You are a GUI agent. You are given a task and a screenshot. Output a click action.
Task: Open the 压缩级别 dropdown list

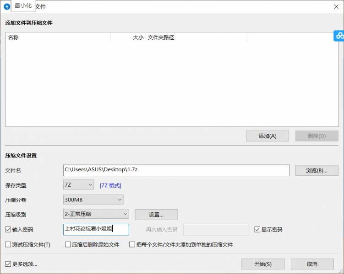click(x=96, y=214)
